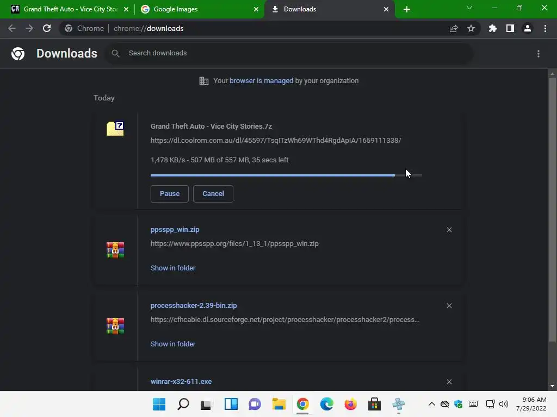Open the Widgets taskbar icon

click(231, 404)
